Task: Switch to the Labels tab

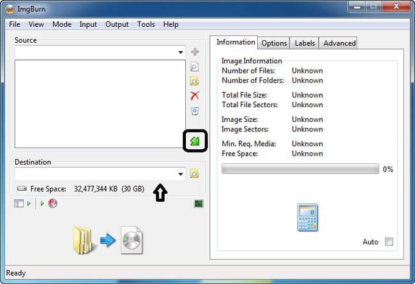Action: pyautogui.click(x=305, y=43)
